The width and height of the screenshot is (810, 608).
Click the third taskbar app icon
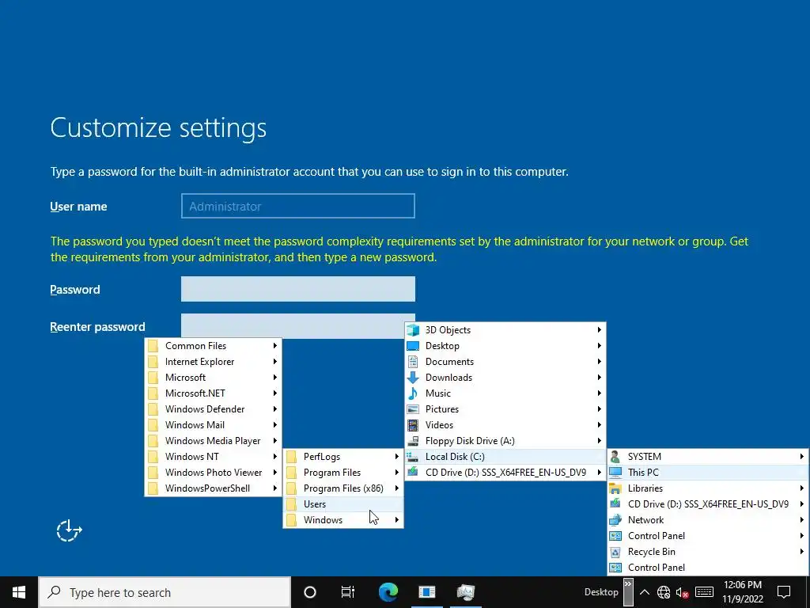tap(465, 592)
